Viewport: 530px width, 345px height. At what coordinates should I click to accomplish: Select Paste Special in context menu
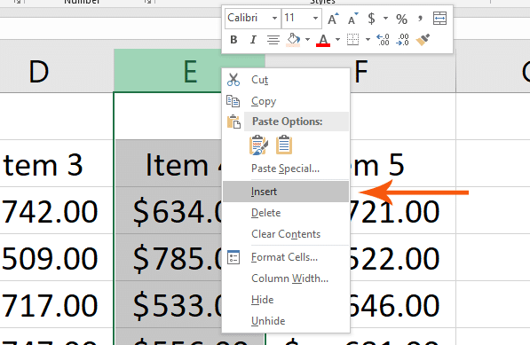point(286,169)
